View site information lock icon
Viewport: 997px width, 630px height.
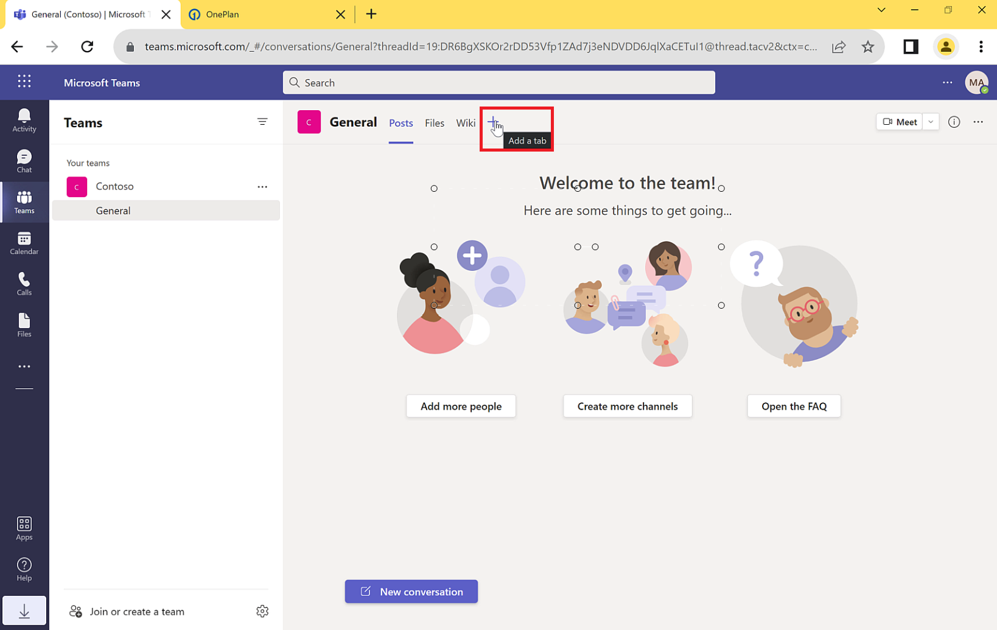130,47
